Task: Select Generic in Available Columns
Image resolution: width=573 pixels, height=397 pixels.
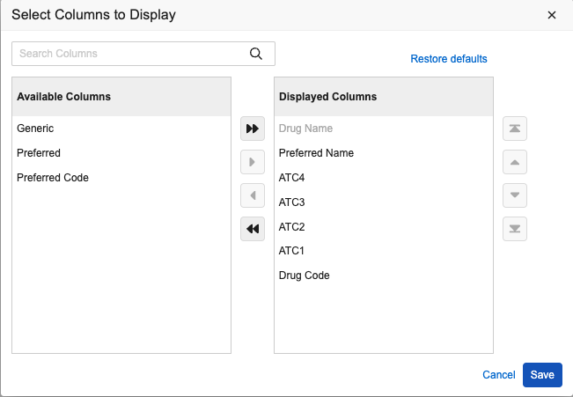Action: pos(35,129)
